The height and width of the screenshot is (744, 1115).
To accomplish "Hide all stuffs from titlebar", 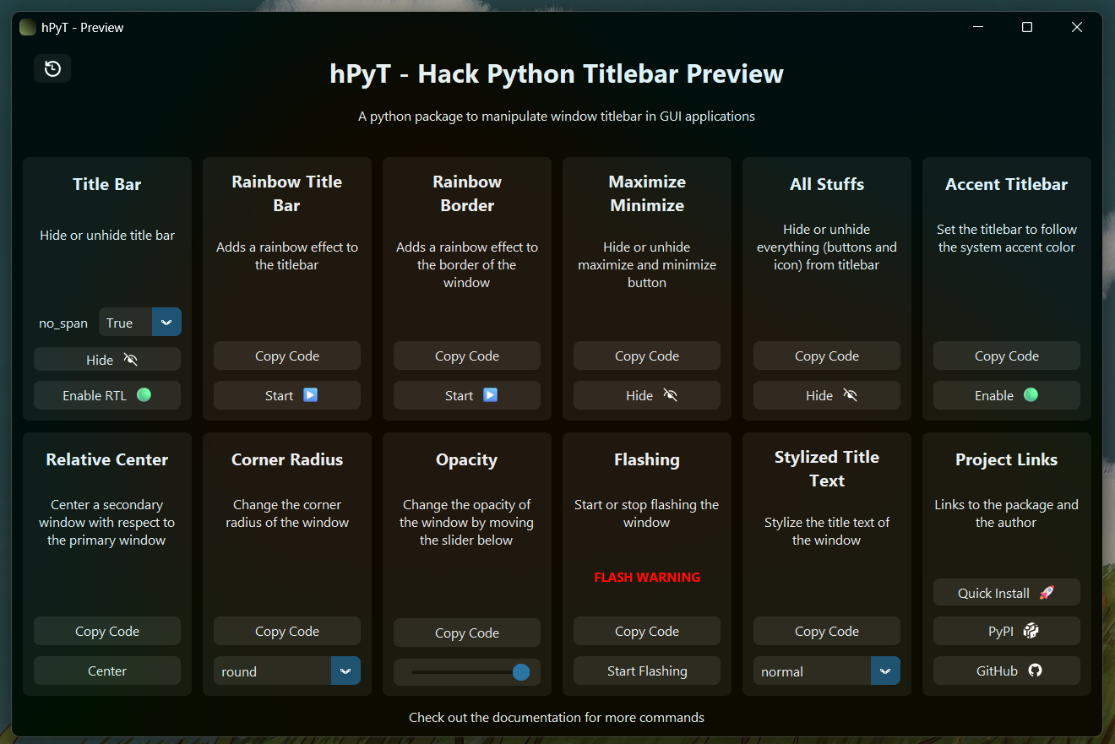I will point(827,395).
